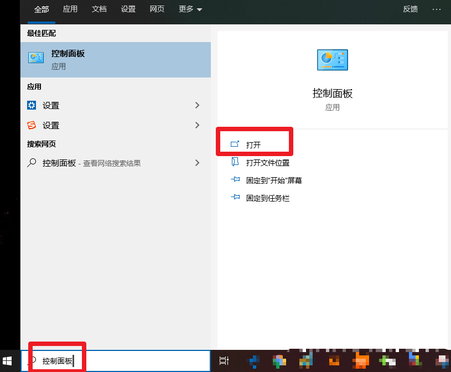Expand the web search suggestion chevron

click(x=197, y=163)
